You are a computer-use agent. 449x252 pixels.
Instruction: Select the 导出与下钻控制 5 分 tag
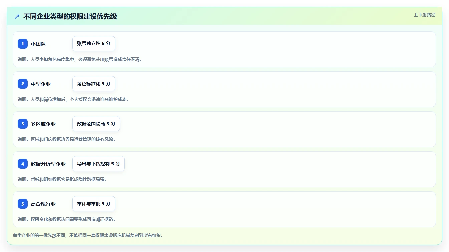click(x=98, y=164)
